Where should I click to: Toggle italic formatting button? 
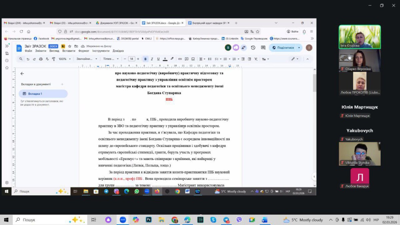tap(152, 59)
